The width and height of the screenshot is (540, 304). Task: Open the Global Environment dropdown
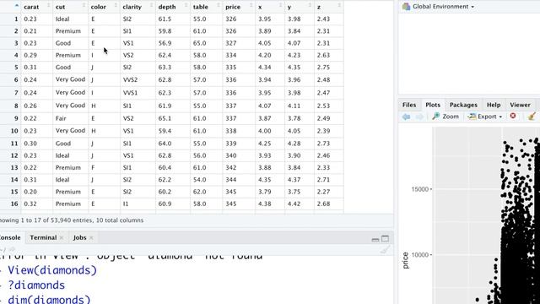(x=439, y=7)
